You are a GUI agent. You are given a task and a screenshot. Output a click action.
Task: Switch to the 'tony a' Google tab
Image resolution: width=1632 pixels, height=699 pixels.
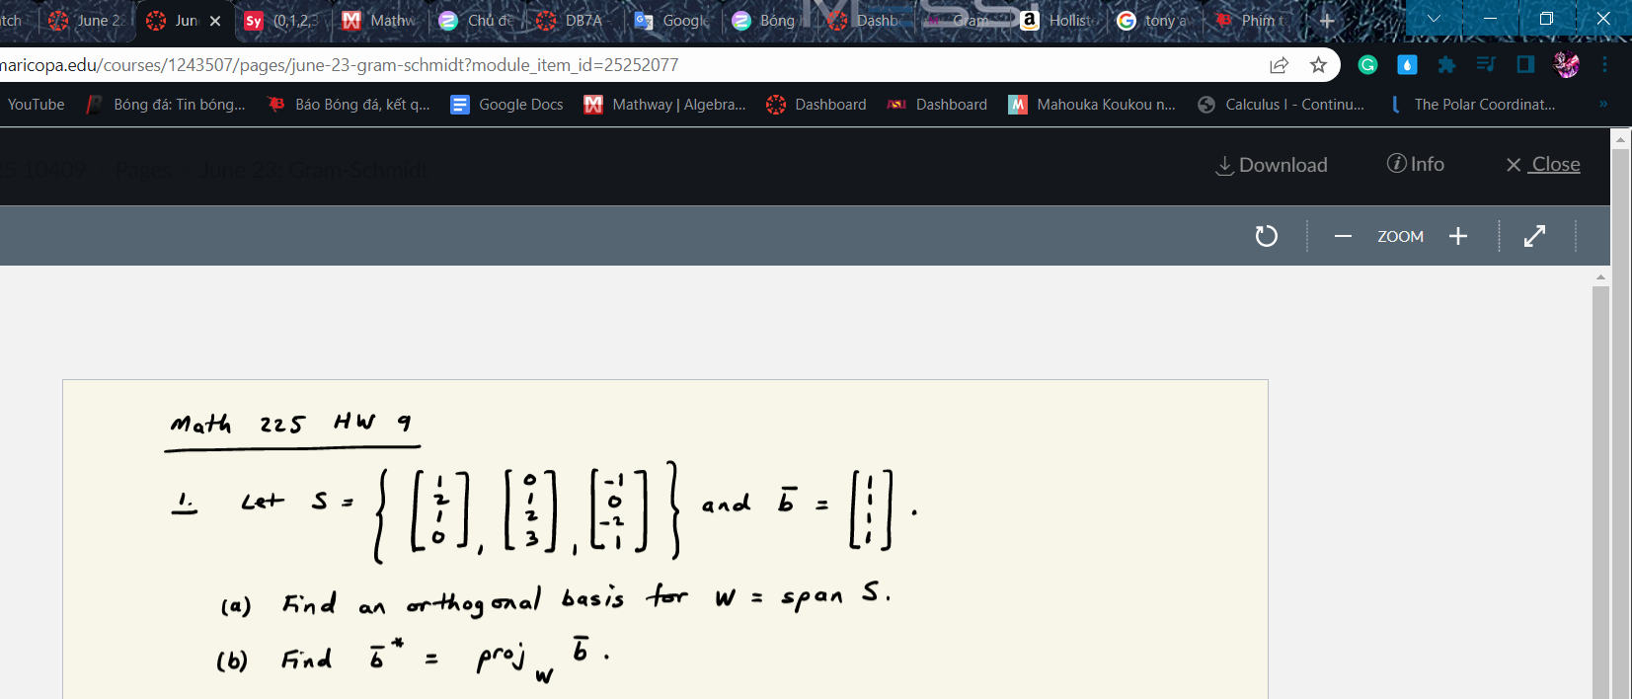pos(1156,21)
